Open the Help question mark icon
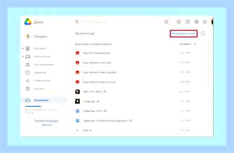The width and height of the screenshot is (234, 153). click(x=188, y=22)
